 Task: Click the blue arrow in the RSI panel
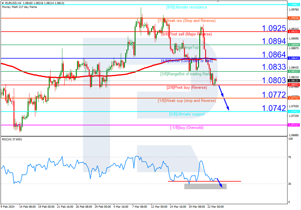point(220,184)
